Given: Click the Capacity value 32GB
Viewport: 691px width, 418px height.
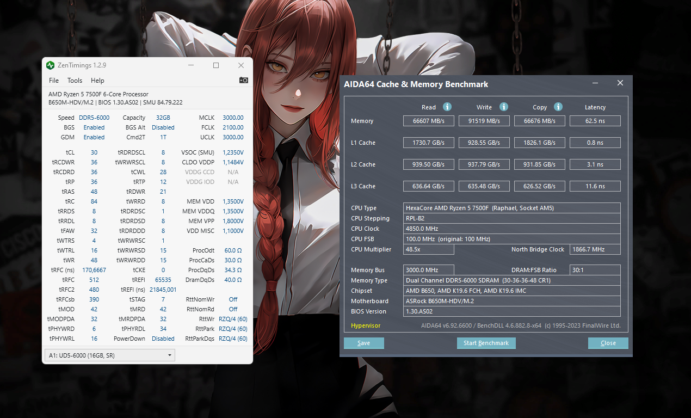Looking at the screenshot, I should coord(163,118).
